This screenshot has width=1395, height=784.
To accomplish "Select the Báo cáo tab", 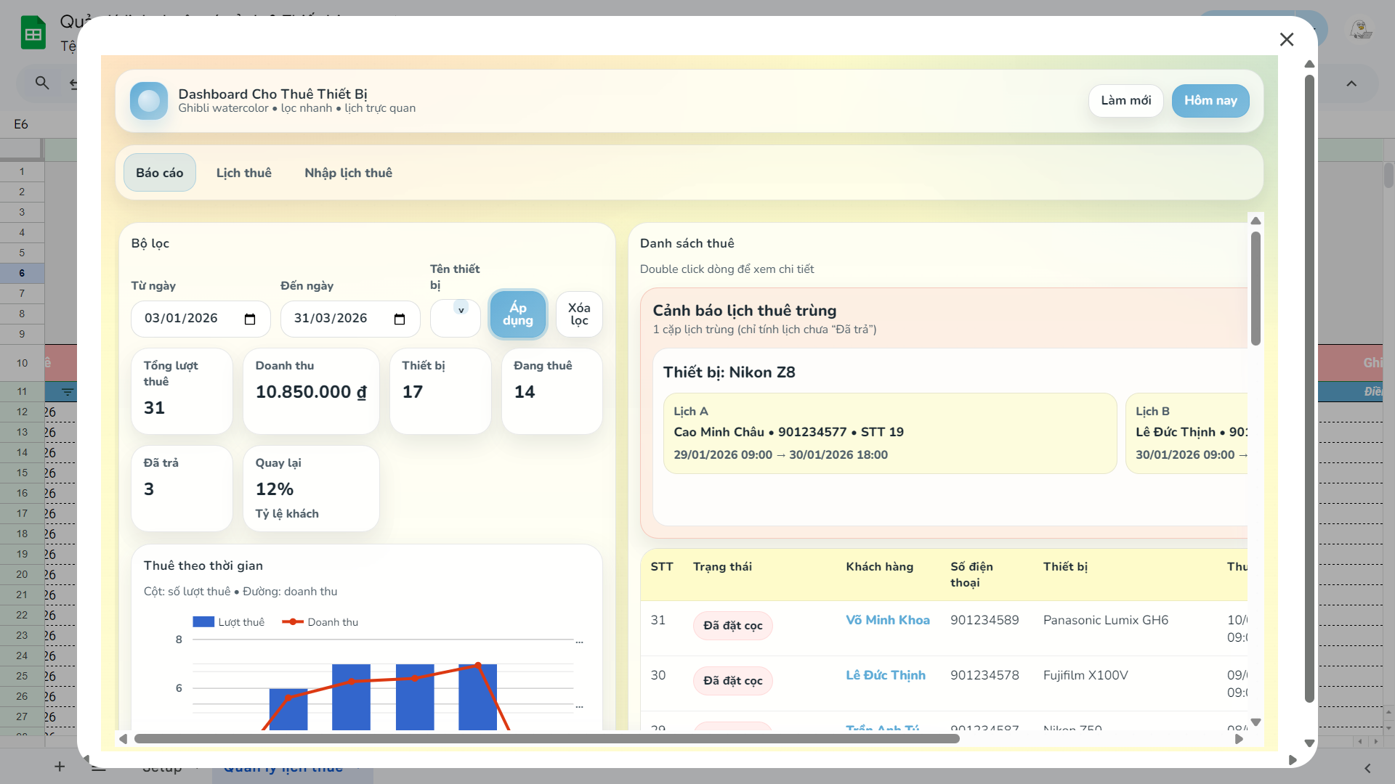I will click(x=159, y=173).
